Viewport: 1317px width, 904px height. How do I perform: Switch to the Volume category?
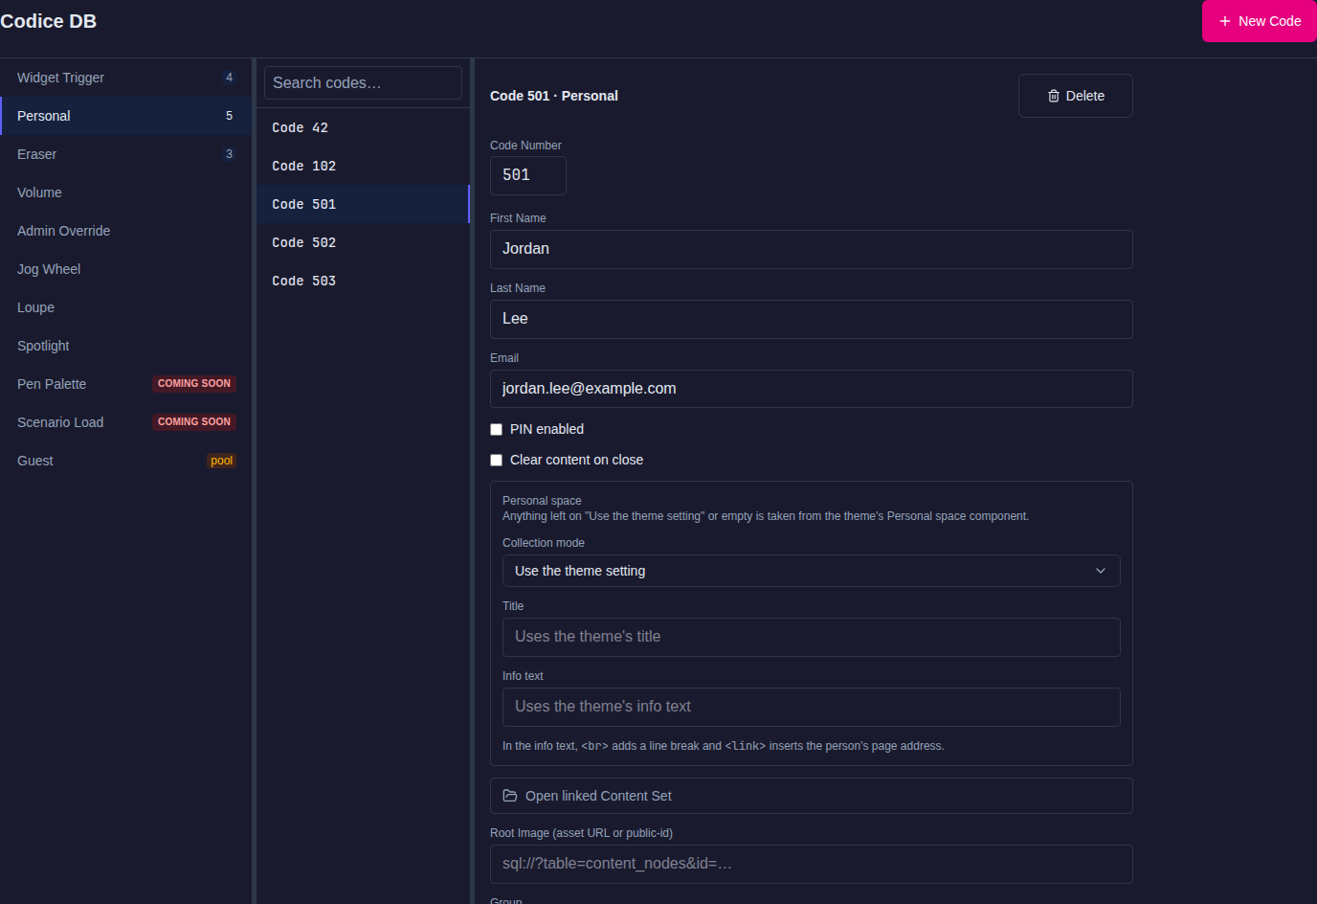click(125, 192)
